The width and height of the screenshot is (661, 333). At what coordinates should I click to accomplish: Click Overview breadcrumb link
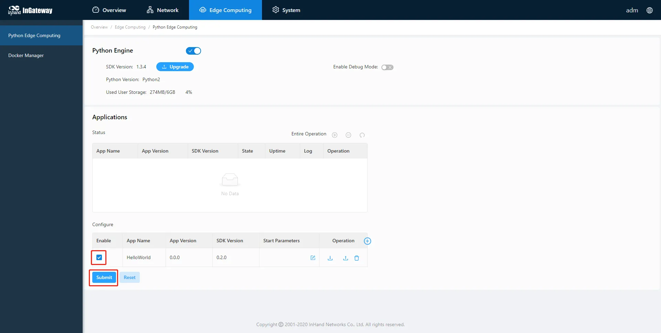point(99,27)
